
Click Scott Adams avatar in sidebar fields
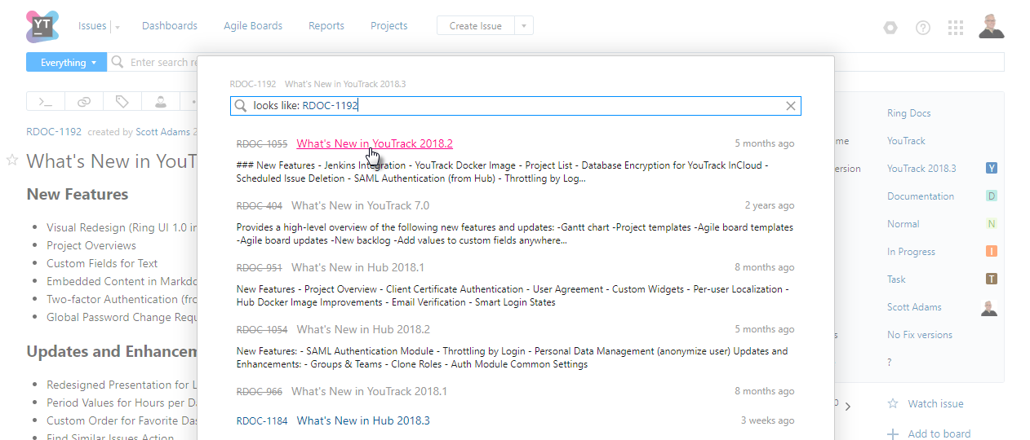pos(989,307)
